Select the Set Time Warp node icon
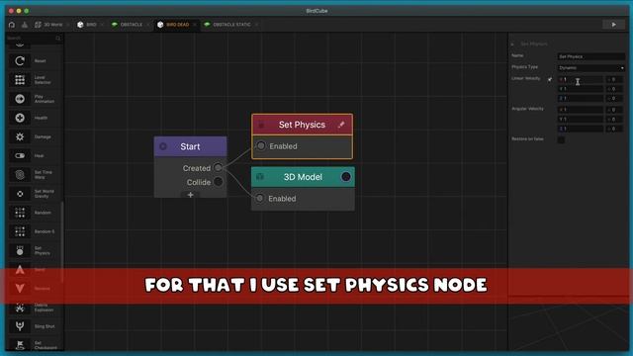The height and width of the screenshot is (356, 633). pyautogui.click(x=20, y=175)
